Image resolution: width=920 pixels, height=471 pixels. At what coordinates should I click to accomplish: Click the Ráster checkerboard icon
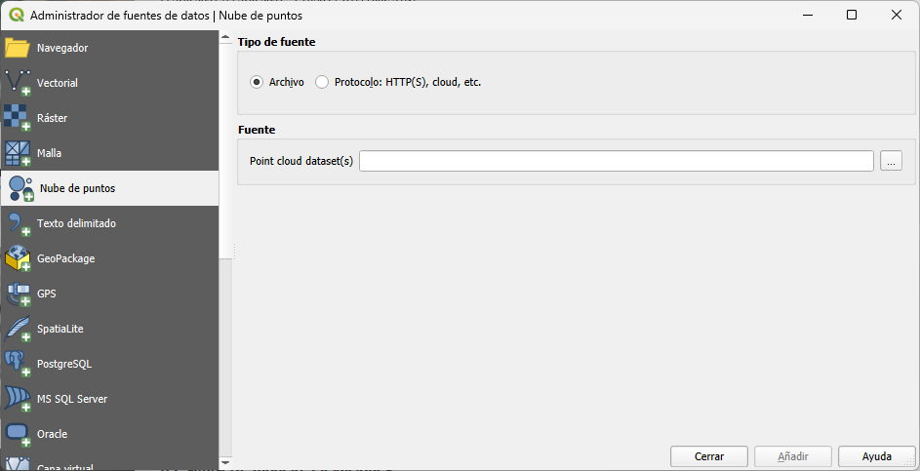18,118
